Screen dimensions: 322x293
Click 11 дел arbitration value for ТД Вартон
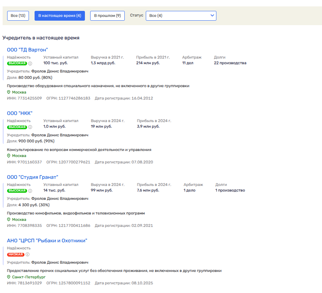click(187, 63)
